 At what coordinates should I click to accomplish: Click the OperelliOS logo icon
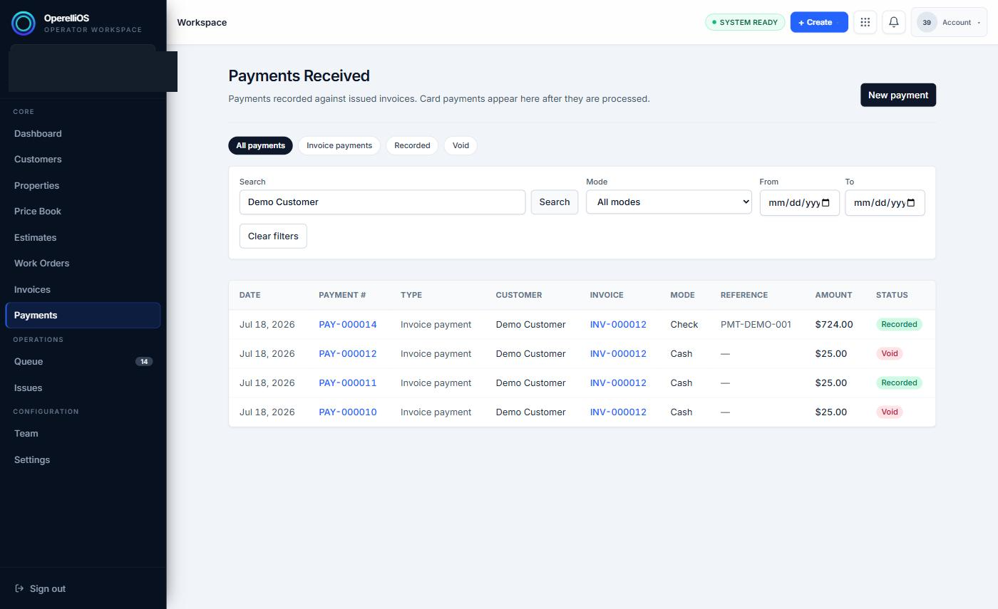coord(23,24)
